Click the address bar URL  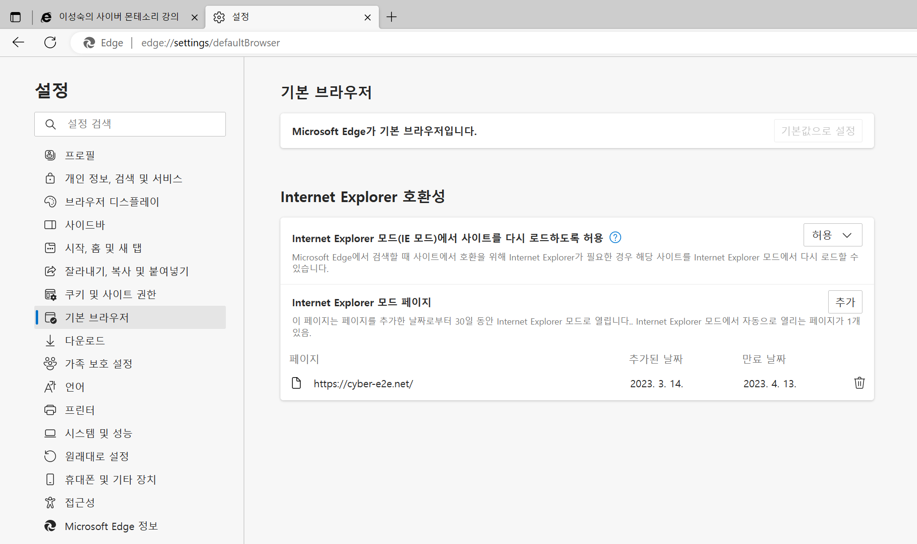click(210, 43)
